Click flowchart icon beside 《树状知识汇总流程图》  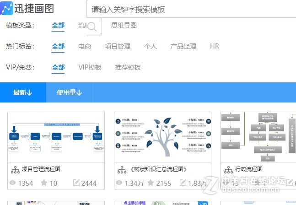coord(122,170)
